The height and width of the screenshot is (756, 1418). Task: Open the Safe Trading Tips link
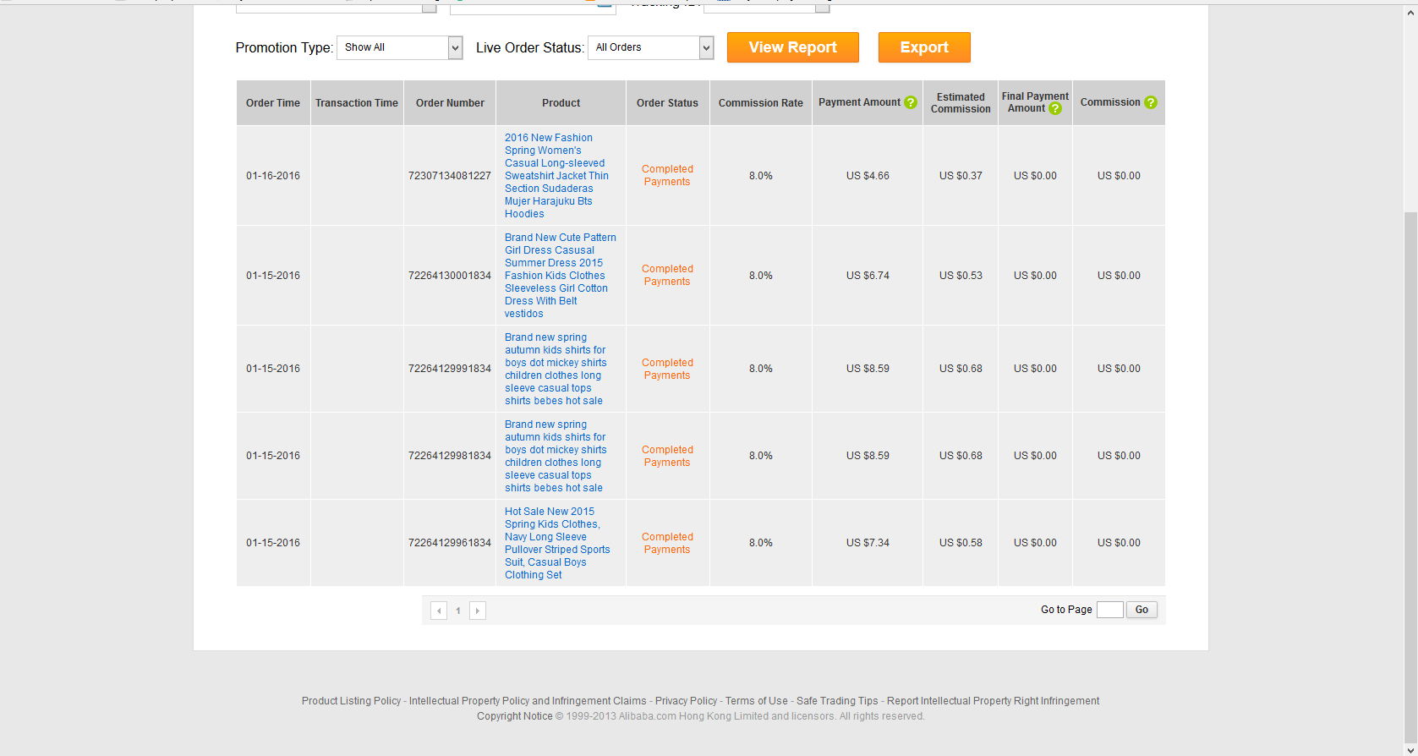point(837,701)
